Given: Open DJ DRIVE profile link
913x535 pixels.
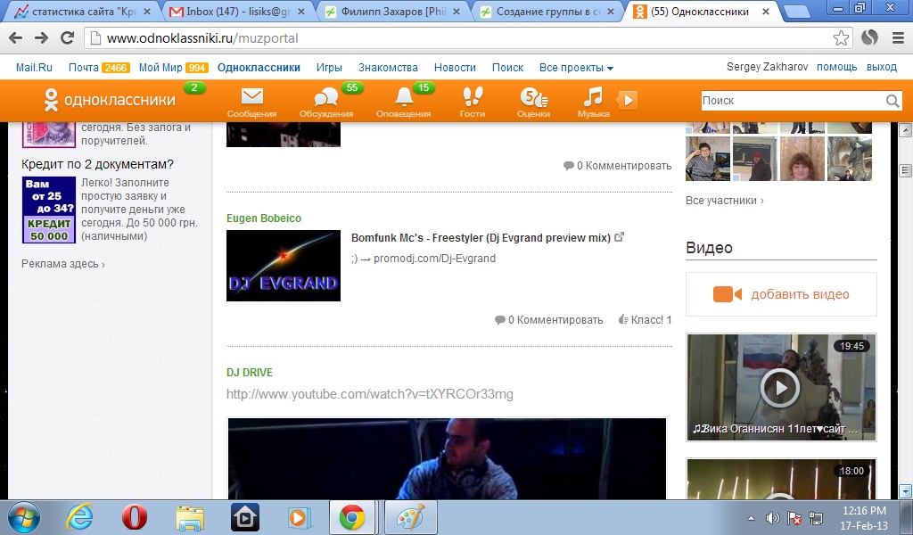Looking at the screenshot, I should point(250,373).
